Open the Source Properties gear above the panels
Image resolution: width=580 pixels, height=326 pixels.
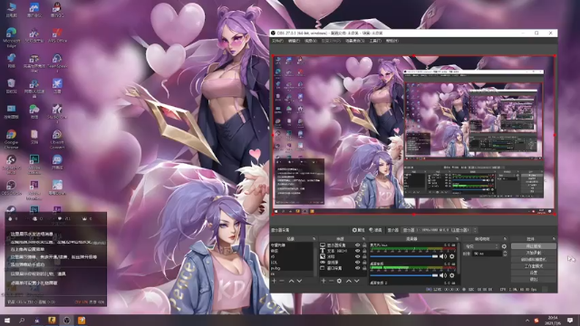[359, 230]
